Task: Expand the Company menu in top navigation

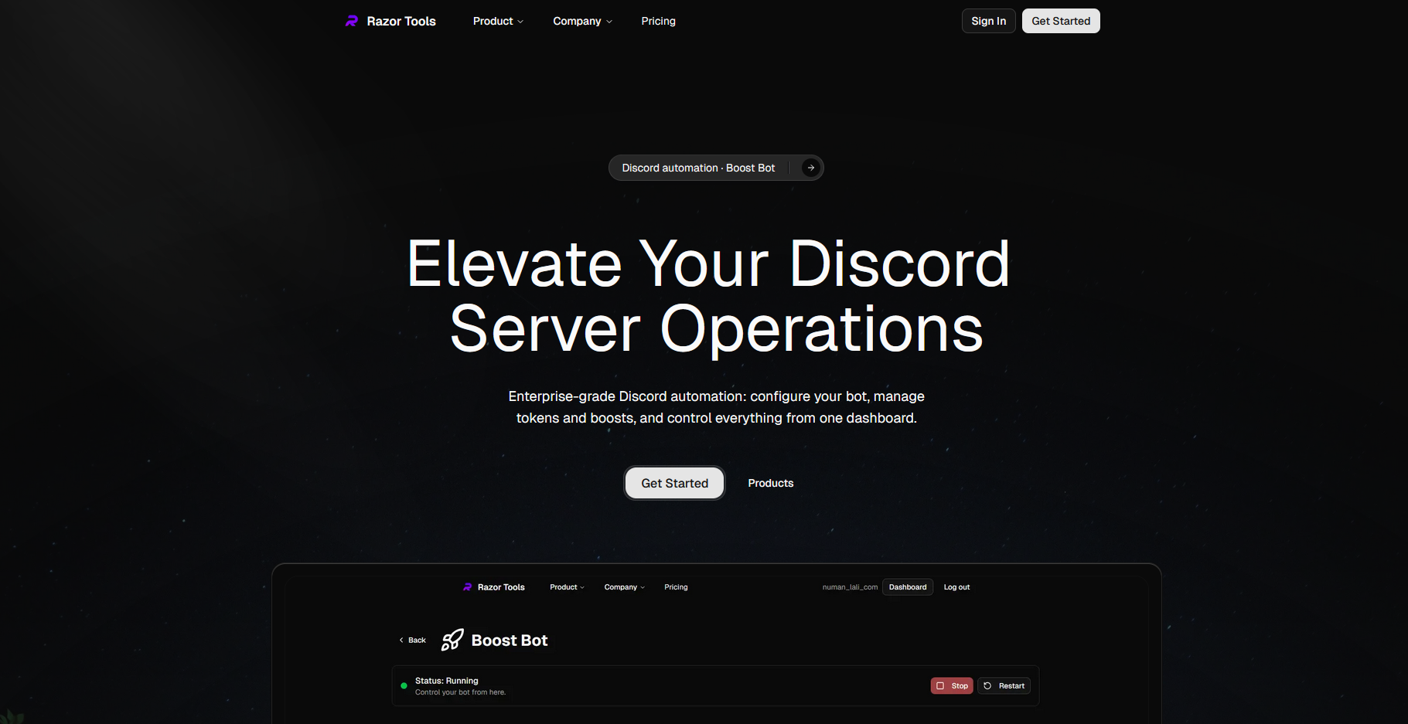Action: [582, 21]
